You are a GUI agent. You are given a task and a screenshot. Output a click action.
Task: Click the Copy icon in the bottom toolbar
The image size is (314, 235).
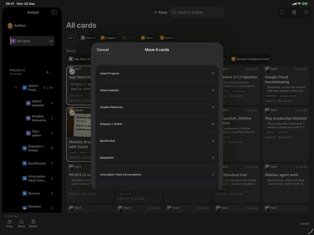(x=9, y=222)
